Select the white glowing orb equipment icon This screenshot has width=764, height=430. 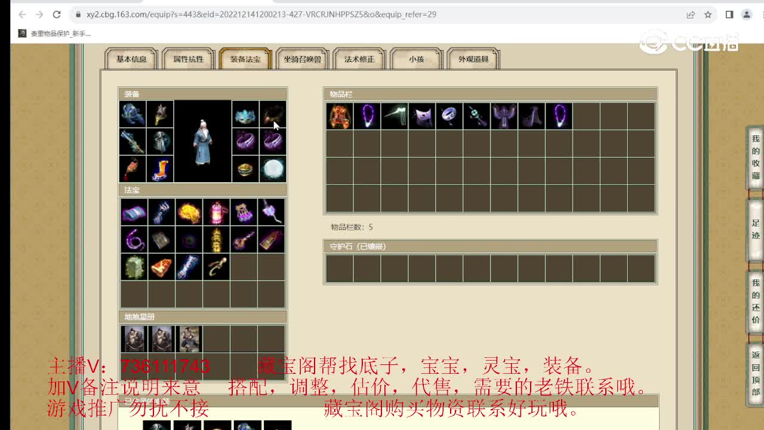click(x=273, y=169)
